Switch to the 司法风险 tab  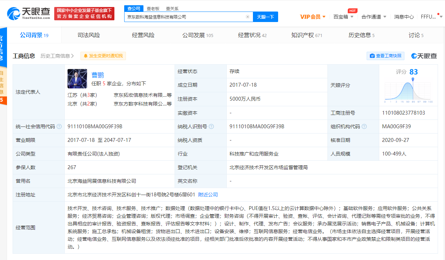tap(89, 35)
